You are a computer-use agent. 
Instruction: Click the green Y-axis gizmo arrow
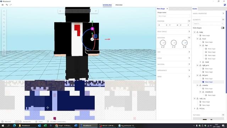pyautogui.click(x=92, y=21)
